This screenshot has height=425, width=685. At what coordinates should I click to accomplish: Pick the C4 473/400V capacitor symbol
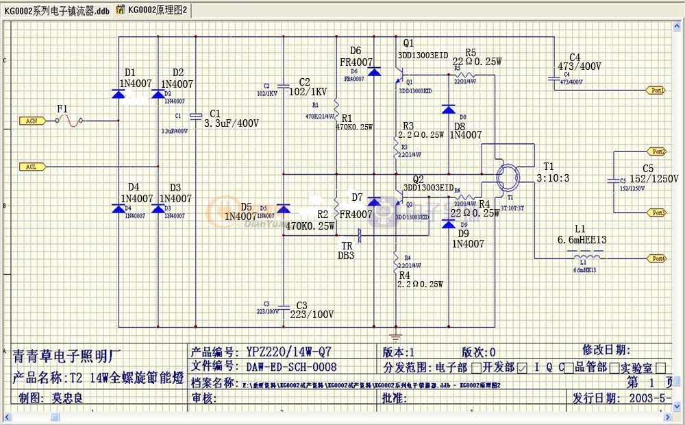554,79
